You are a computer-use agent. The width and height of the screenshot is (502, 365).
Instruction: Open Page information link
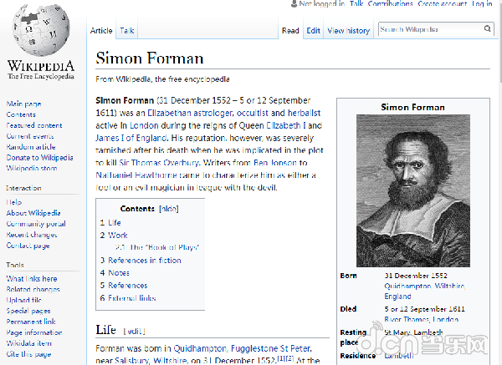34,332
